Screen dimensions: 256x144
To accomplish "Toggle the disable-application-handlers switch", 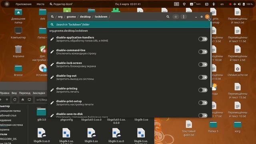I will point(203,39).
